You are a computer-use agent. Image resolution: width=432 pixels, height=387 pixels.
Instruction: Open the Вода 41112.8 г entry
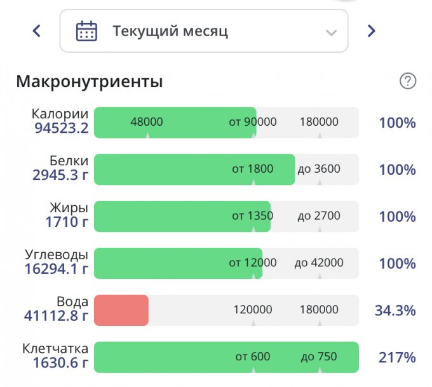pos(56,316)
